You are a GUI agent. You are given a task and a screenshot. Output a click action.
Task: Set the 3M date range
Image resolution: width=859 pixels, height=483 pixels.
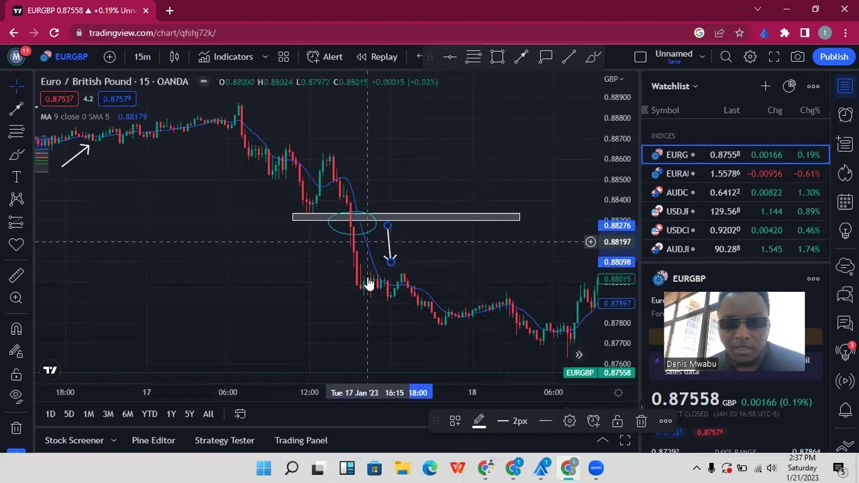[108, 414]
